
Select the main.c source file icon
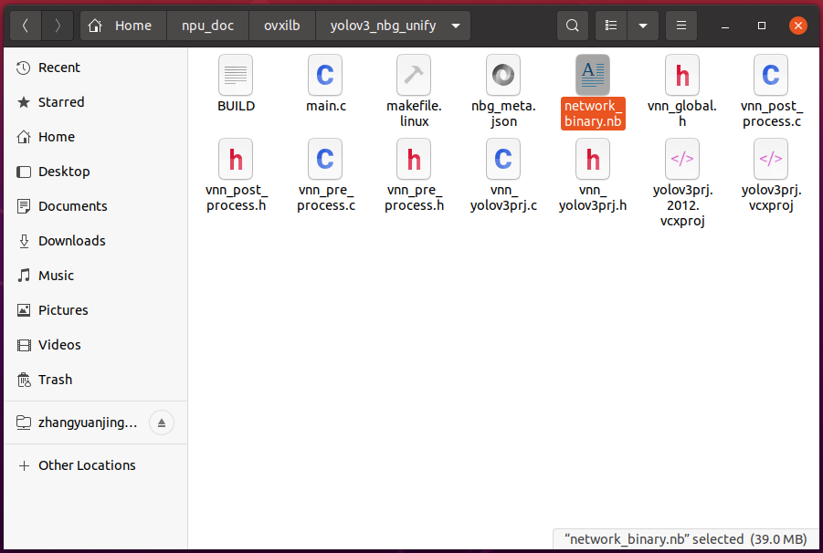[x=325, y=75]
